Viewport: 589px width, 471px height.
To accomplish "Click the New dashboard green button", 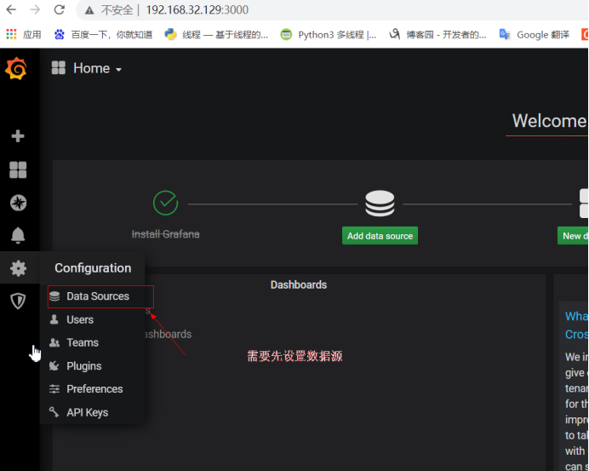I will point(573,236).
